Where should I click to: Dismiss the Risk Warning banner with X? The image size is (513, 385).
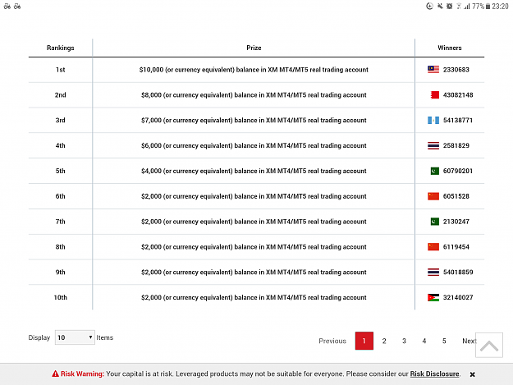click(472, 374)
